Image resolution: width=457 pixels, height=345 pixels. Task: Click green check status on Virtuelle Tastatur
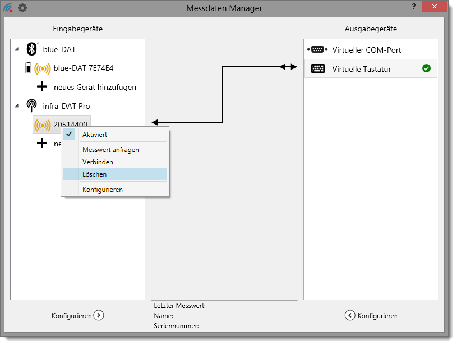click(x=426, y=68)
